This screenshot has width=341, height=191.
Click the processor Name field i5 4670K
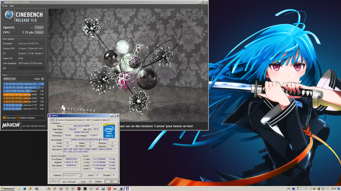coord(82,126)
